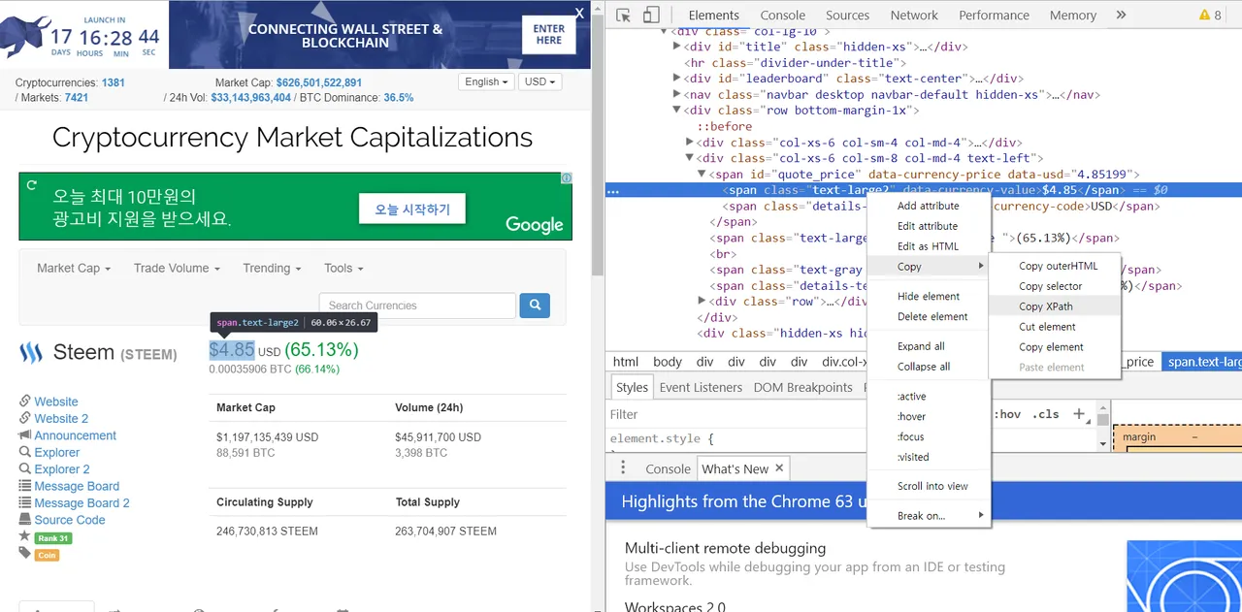Image resolution: width=1242 pixels, height=612 pixels.
Task: Click the Google ad start button
Action: click(x=412, y=209)
